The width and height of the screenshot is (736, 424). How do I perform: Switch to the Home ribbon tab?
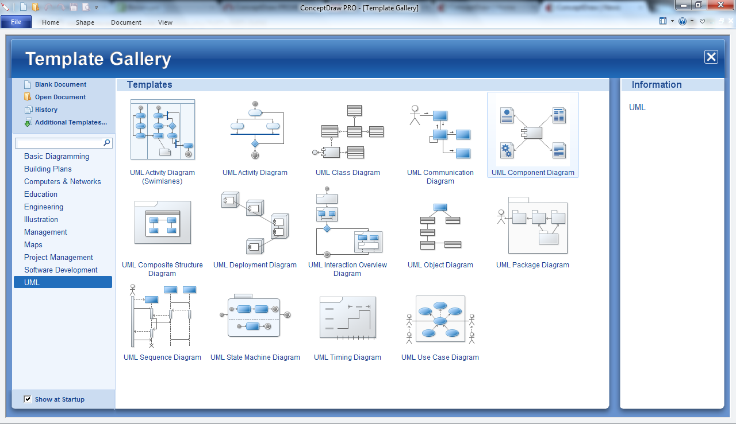51,22
